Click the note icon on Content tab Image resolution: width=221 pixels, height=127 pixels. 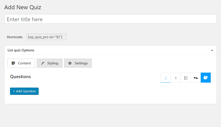pos(13,63)
